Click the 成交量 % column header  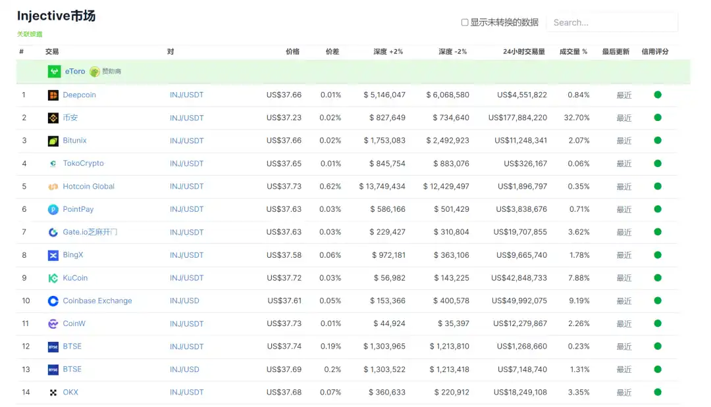[573, 51]
